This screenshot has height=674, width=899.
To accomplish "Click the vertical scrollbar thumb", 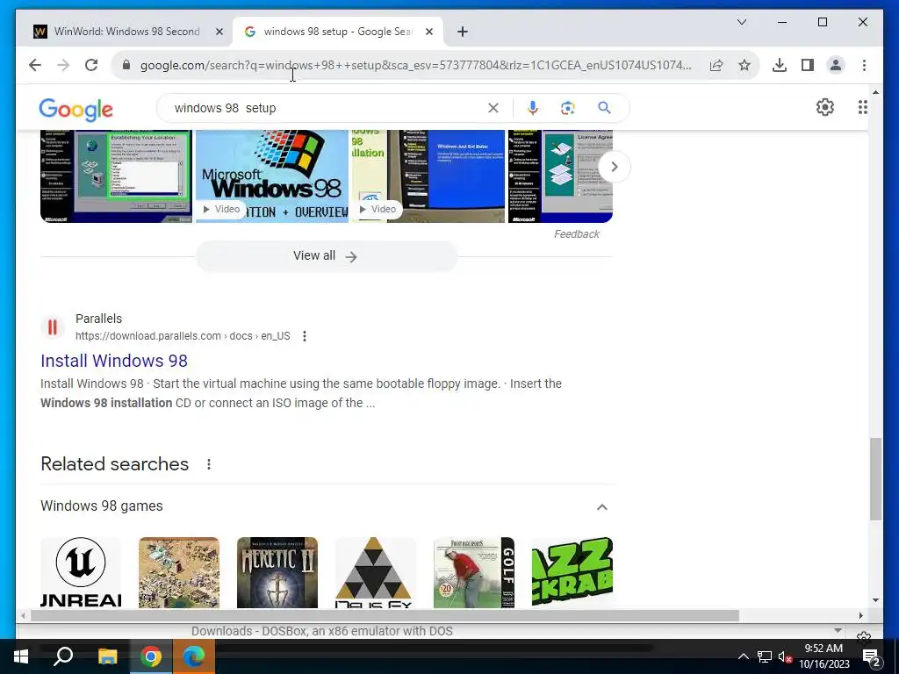I will (x=875, y=478).
